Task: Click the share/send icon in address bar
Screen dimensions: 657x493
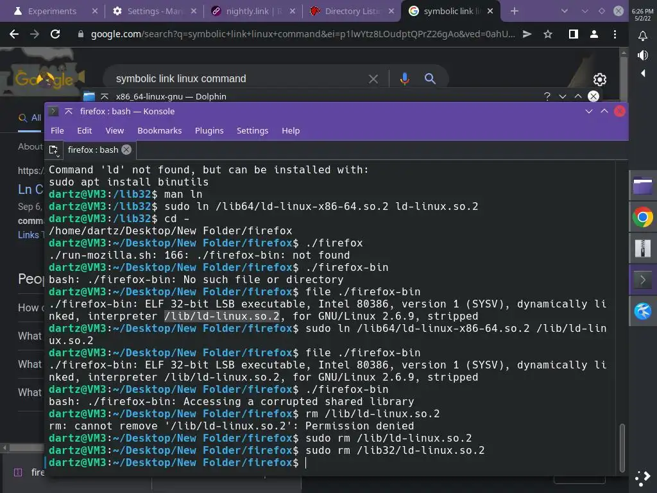Action: (x=527, y=34)
